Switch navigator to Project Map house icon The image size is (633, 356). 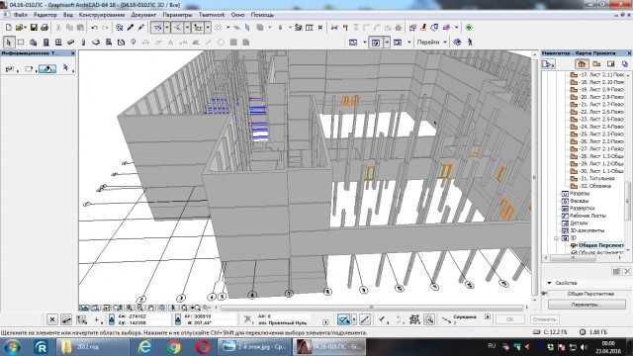coord(582,63)
